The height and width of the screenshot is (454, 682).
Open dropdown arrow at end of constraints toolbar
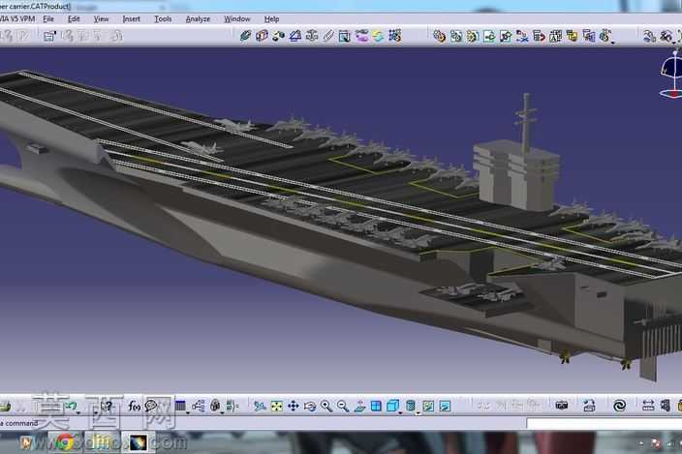tap(613, 43)
